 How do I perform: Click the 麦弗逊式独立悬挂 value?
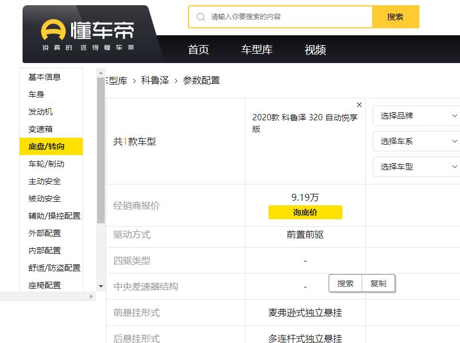point(305,312)
